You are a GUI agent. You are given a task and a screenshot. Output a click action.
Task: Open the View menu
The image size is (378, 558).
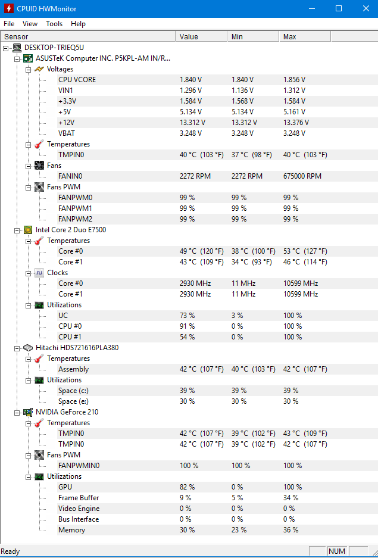pyautogui.click(x=30, y=24)
